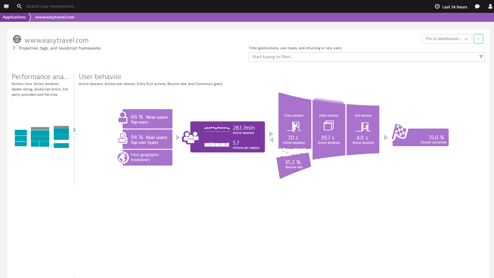The width and height of the screenshot is (494, 278).
Task: Click the more options ellipsis button
Action: click(x=478, y=39)
